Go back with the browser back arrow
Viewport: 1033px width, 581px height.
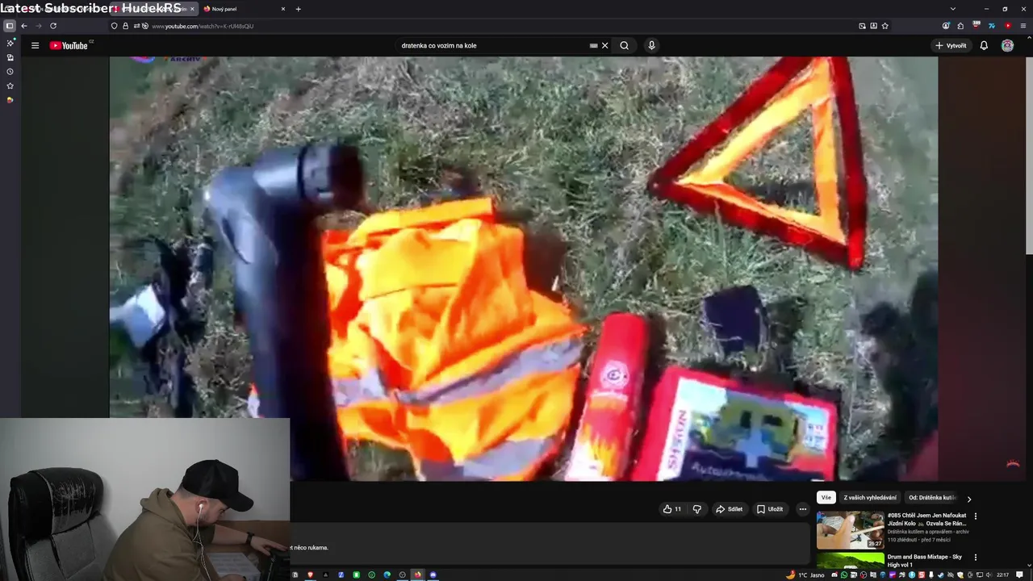(24, 26)
